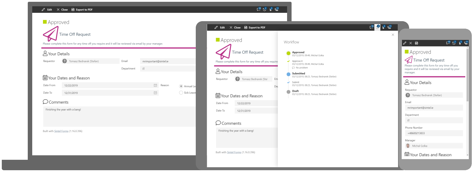Click the badge 11 icon on tablet toolbar
Viewport: 473px width, 172px height.
[389, 27]
